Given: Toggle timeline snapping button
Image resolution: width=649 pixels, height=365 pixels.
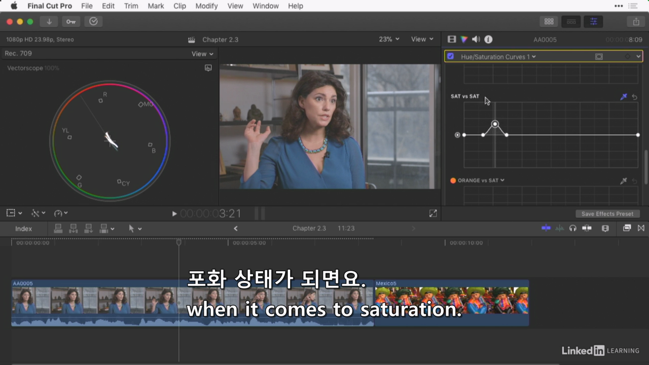Looking at the screenshot, I should click(x=587, y=228).
